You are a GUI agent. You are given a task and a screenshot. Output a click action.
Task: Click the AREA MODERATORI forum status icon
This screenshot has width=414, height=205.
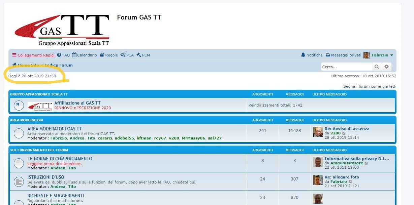(19, 133)
